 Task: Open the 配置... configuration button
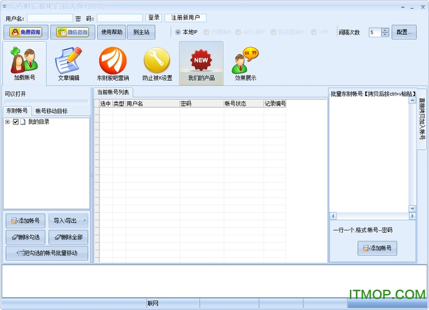[404, 32]
